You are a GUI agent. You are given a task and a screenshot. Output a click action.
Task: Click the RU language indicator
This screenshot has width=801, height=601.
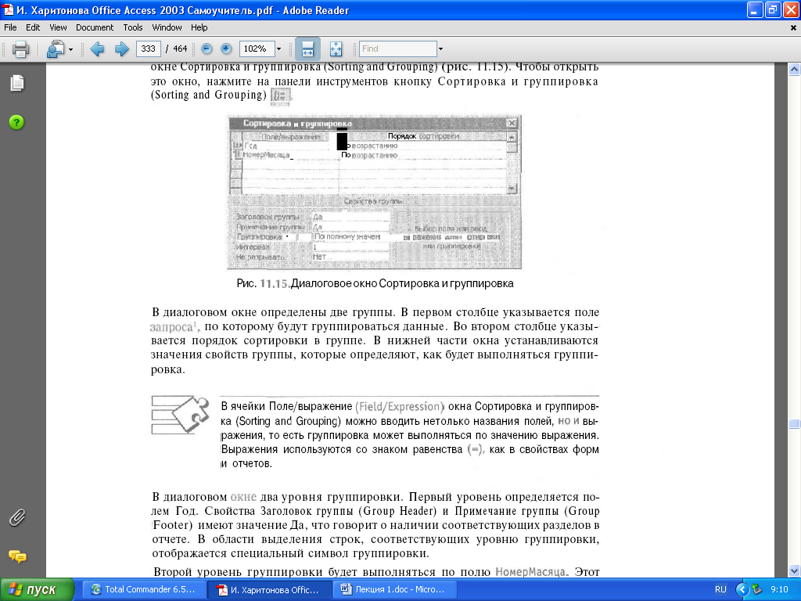pos(720,590)
